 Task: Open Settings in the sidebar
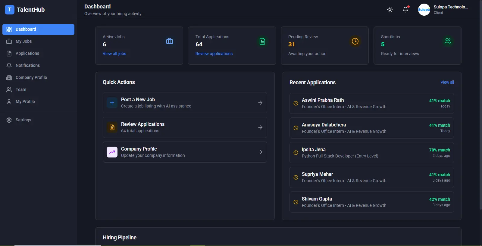coord(38,120)
